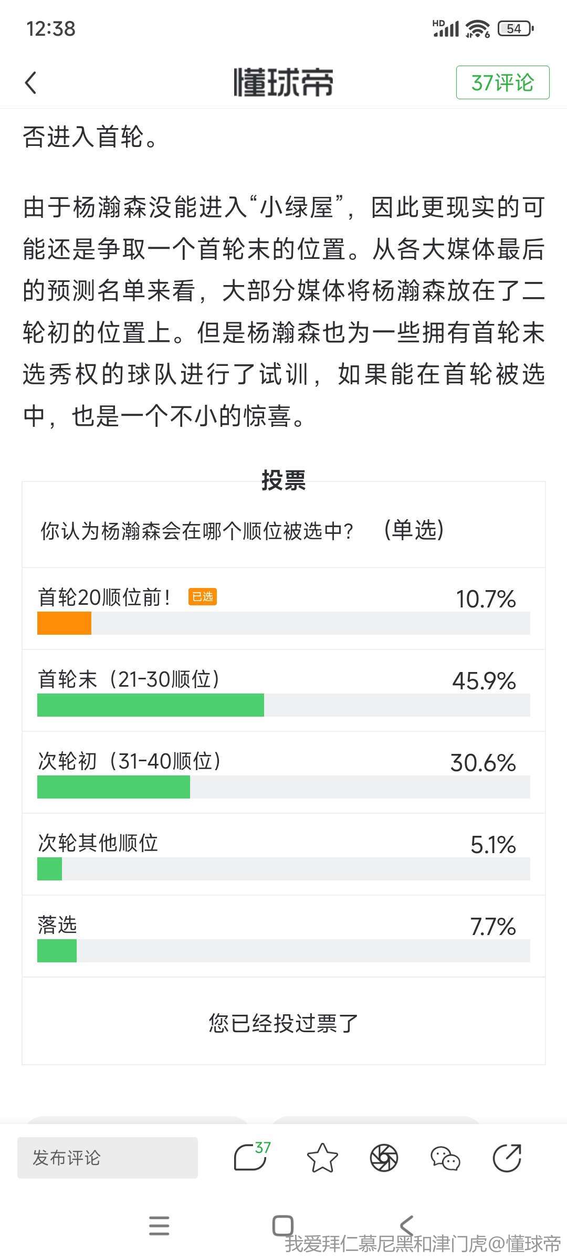Viewport: 567px width, 1260px height.
Task: Tap the camera shutter snapshot icon
Action: (384, 1158)
